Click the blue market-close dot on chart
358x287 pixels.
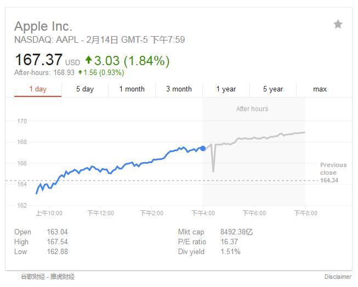[x=203, y=148]
